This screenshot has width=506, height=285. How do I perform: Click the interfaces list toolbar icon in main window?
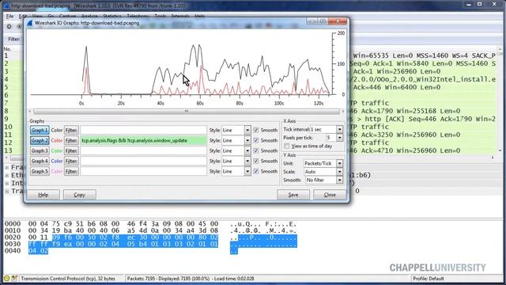9,26
